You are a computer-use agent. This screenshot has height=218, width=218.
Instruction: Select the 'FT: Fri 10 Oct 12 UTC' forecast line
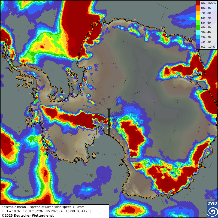(46, 211)
